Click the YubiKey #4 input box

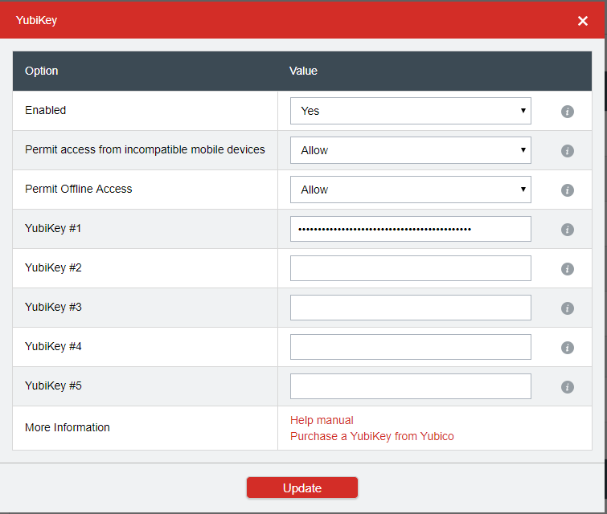[410, 347]
